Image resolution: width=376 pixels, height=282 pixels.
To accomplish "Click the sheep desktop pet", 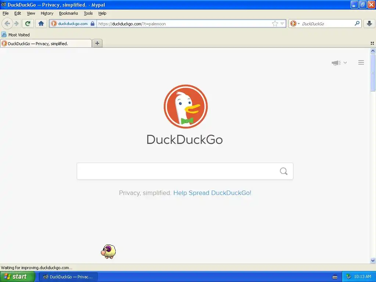I will [108, 252].
